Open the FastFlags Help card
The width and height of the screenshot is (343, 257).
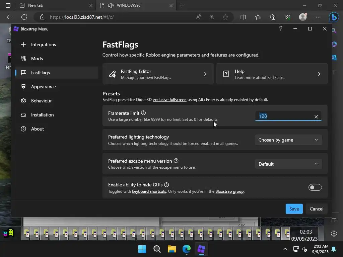click(x=272, y=74)
